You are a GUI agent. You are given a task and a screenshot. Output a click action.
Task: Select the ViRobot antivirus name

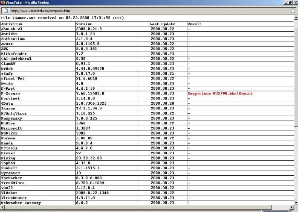(9, 193)
